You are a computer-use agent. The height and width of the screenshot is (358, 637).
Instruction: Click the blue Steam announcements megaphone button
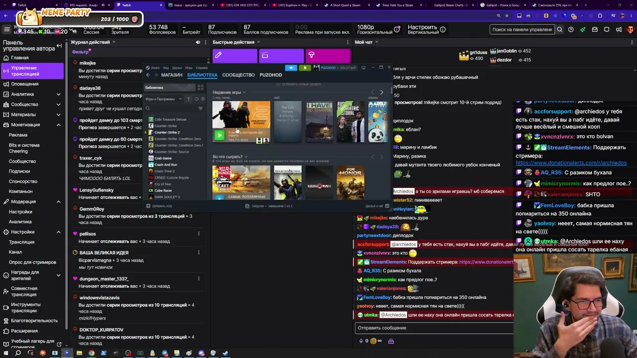click(291, 68)
